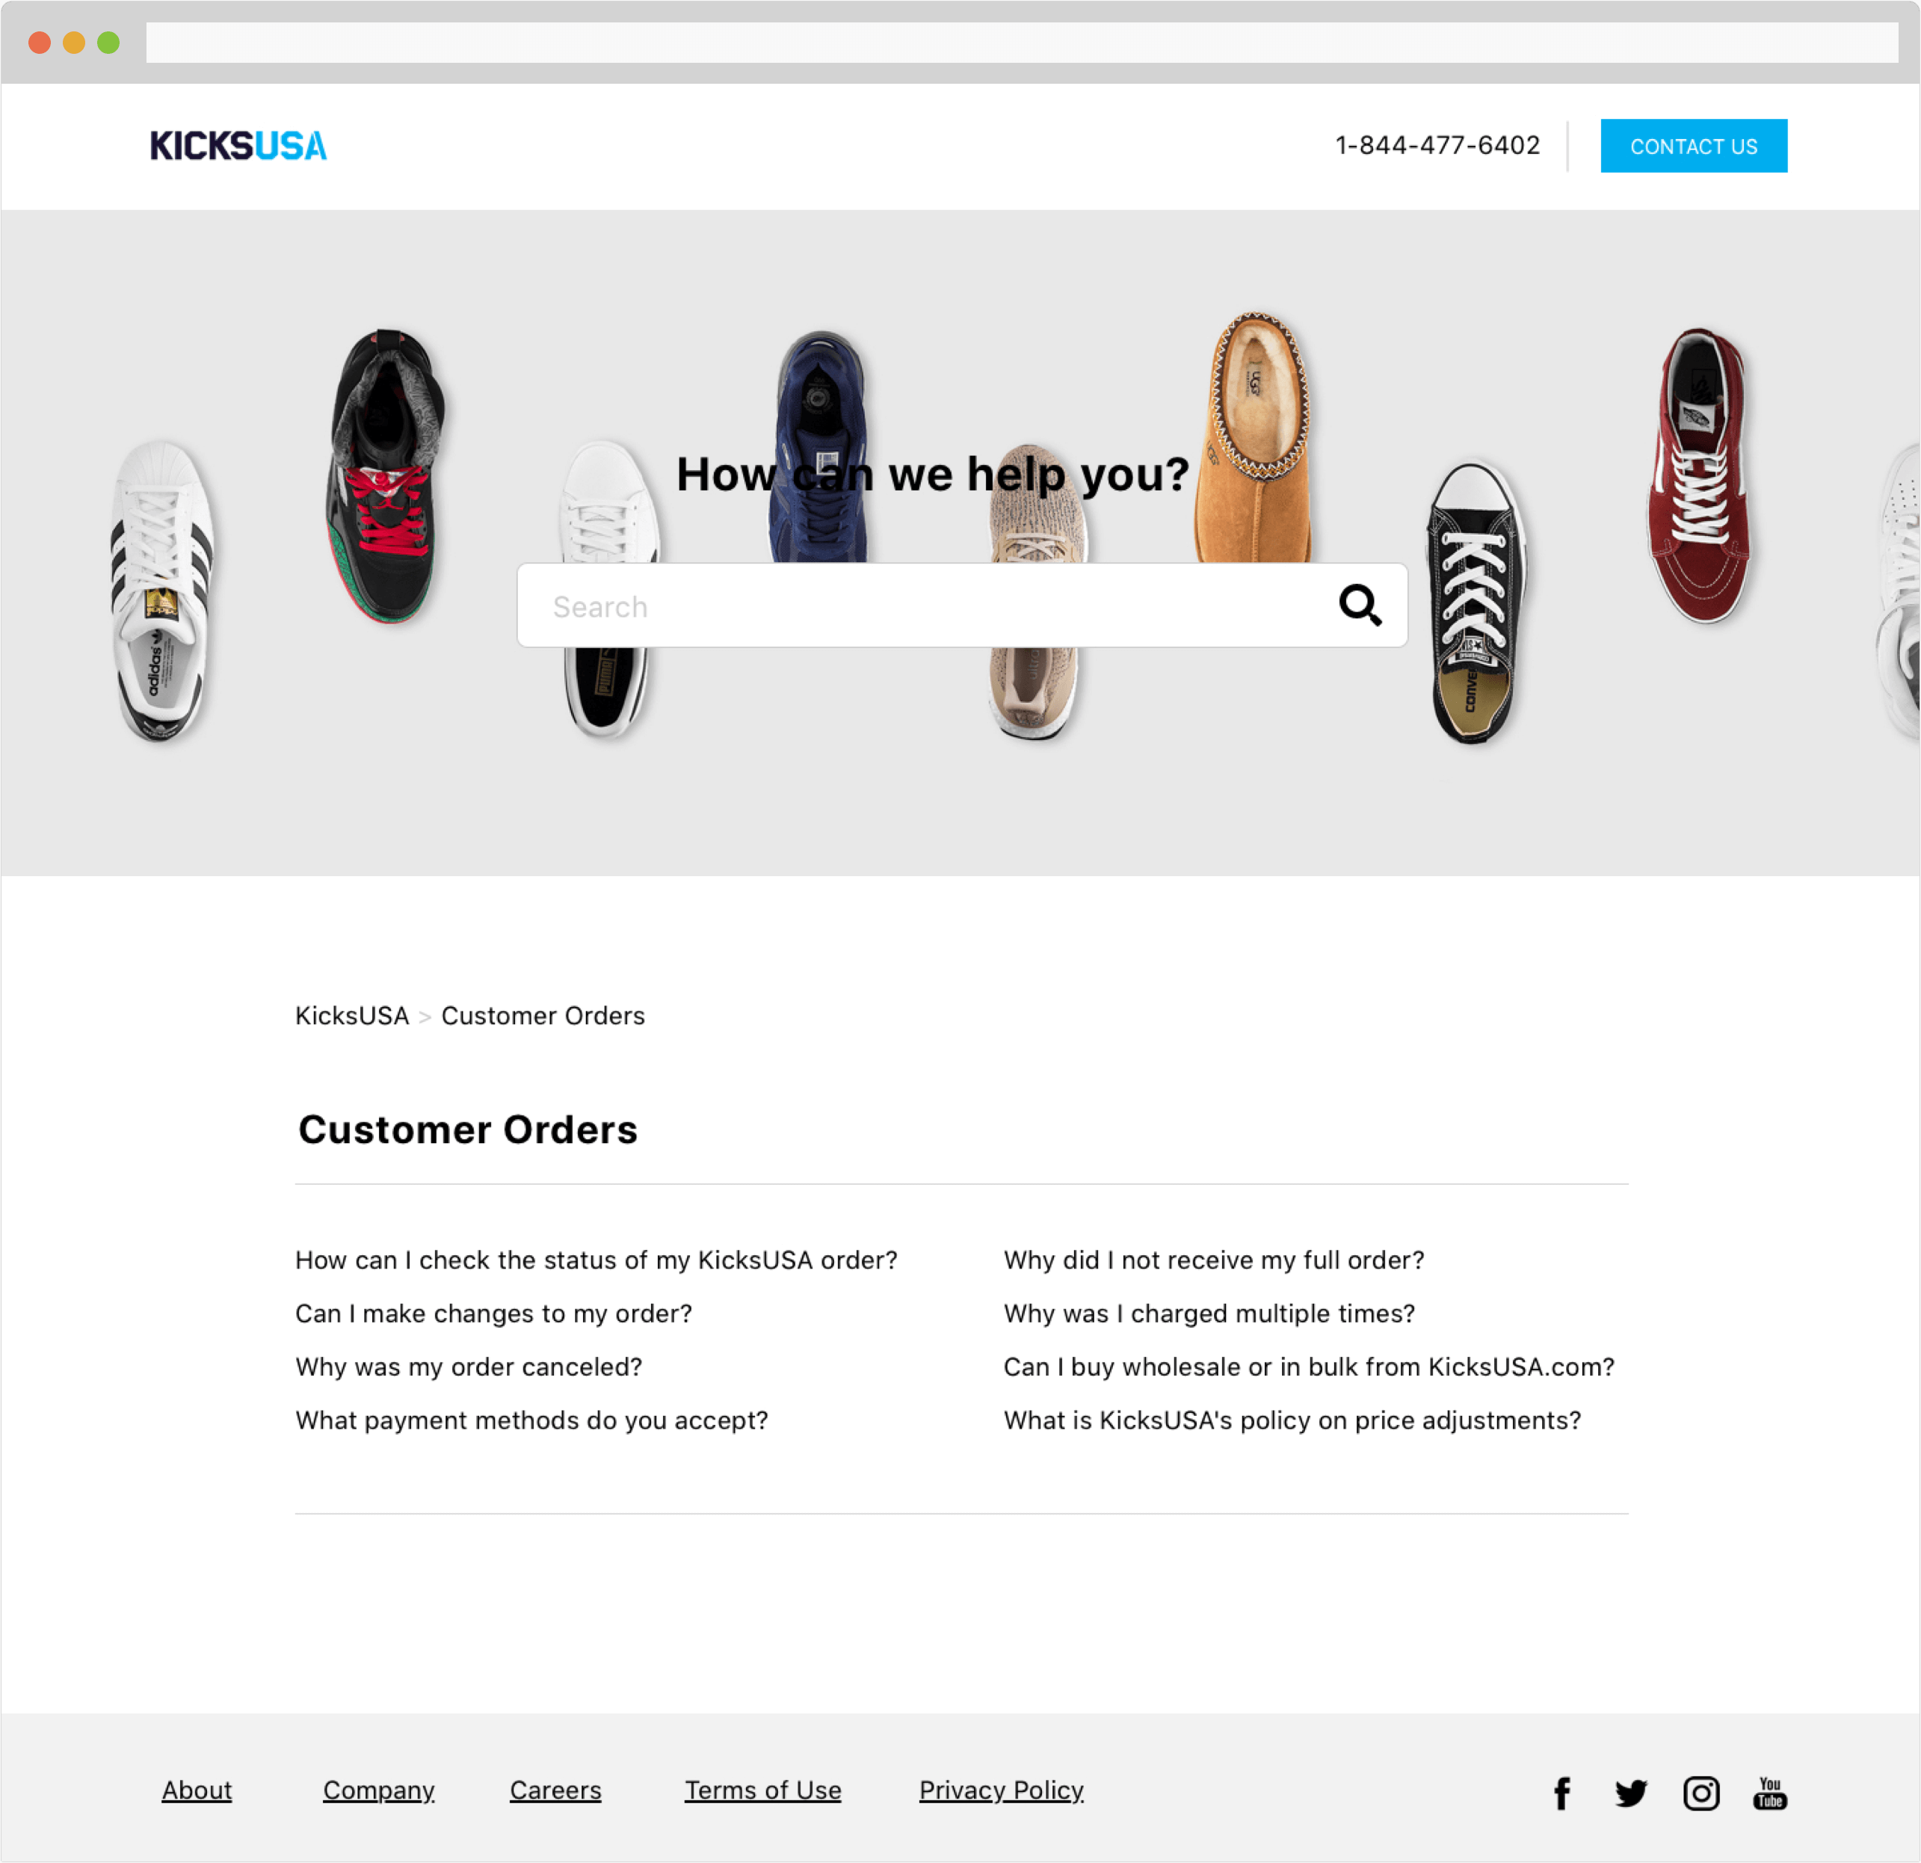The width and height of the screenshot is (1921, 1863).
Task: Open 'Why was my order canceled?' article
Action: pos(469,1367)
